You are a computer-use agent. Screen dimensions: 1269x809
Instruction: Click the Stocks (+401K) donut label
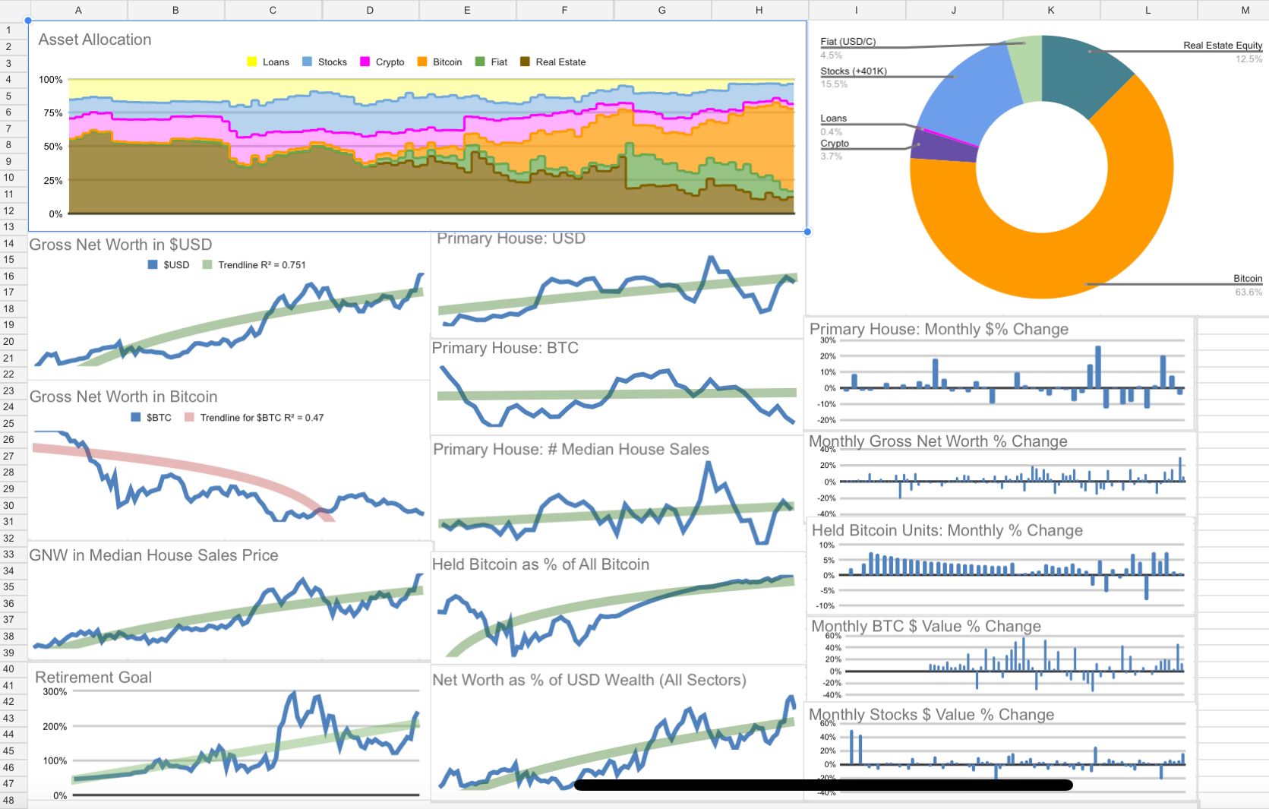coord(853,71)
